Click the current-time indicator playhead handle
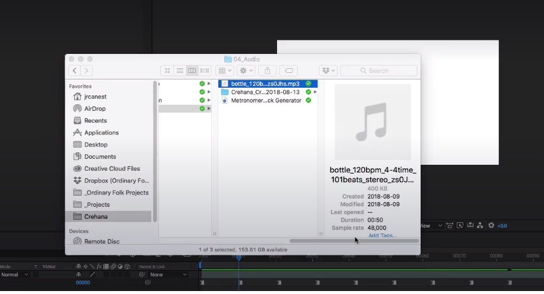 pyautogui.click(x=238, y=258)
